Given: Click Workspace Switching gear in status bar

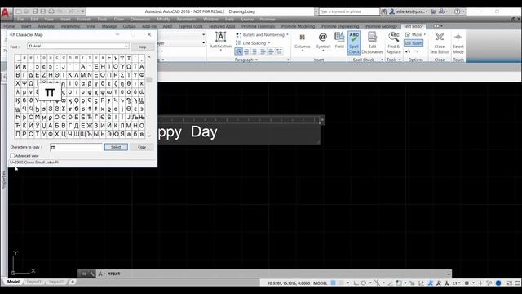Looking at the screenshot, I should coord(467,283).
